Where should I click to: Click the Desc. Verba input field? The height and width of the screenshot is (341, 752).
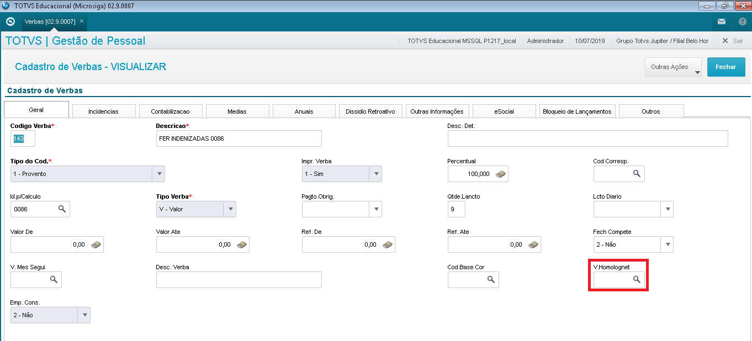coord(239,280)
